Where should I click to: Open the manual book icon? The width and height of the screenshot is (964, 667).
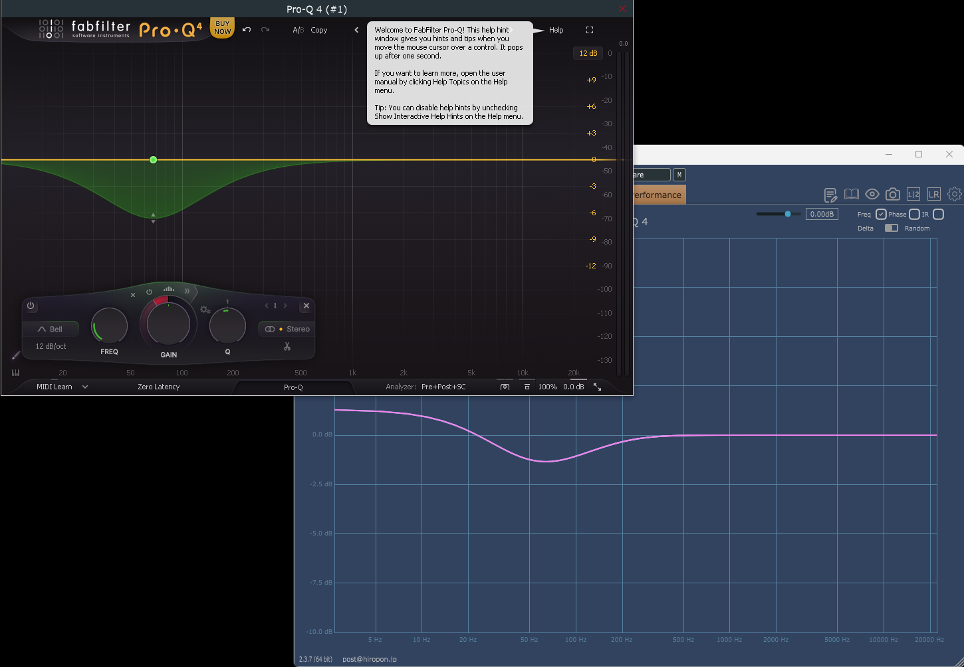click(852, 194)
